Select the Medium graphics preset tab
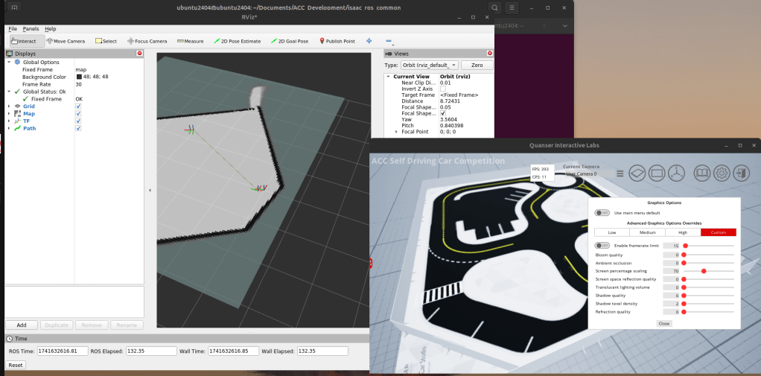 point(649,232)
